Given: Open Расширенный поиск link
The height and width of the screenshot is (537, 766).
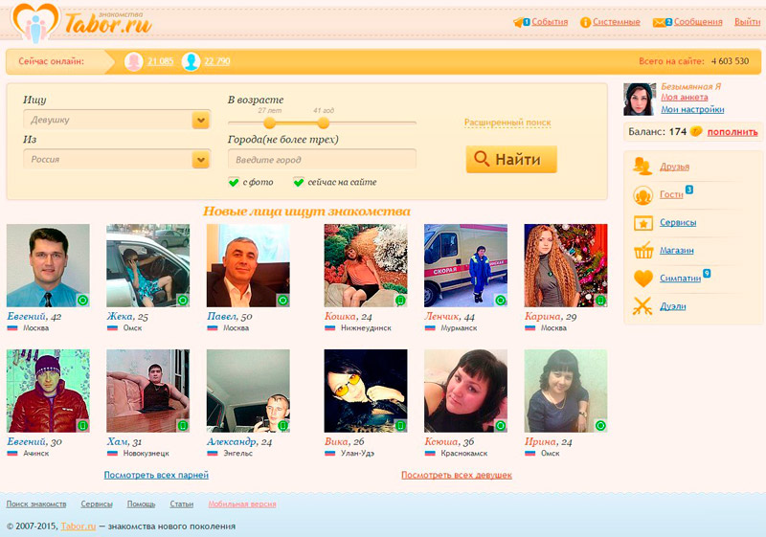Looking at the screenshot, I should coord(507,123).
